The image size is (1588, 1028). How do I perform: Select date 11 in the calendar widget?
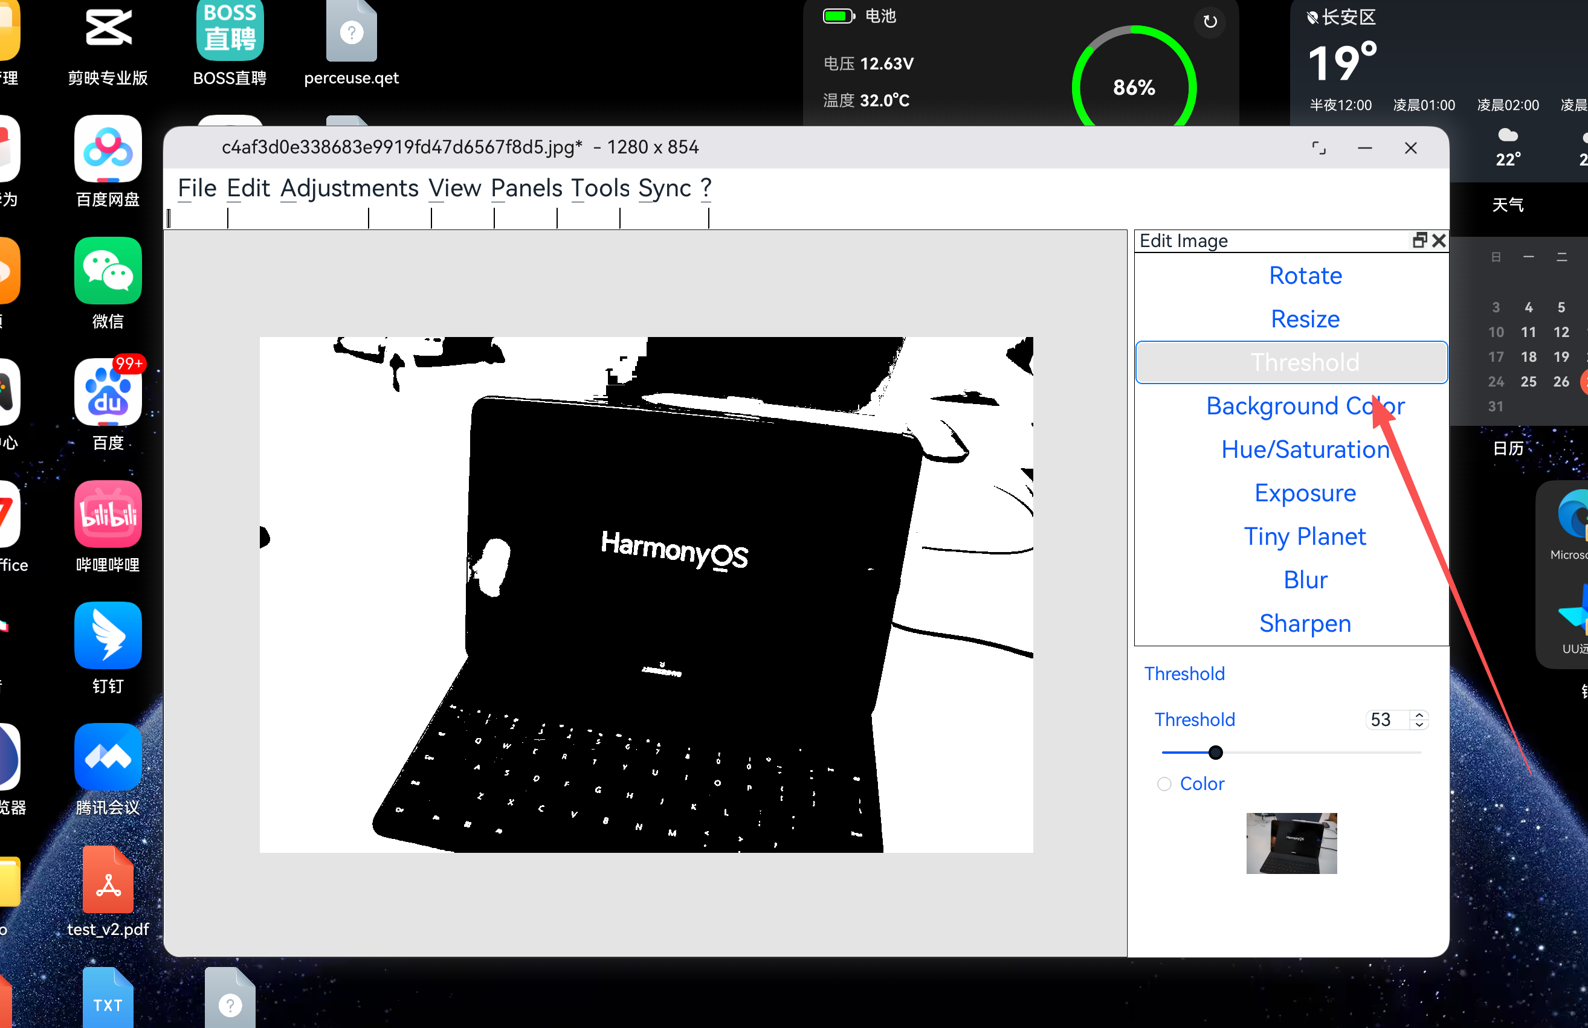(1529, 332)
